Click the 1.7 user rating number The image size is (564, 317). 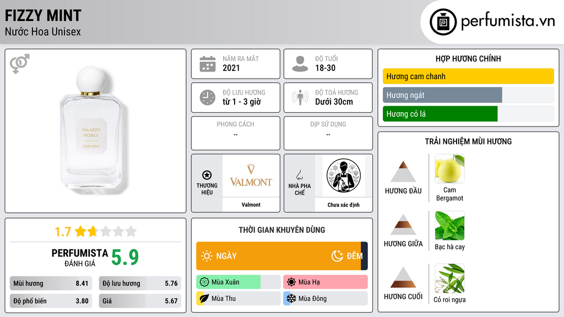point(63,232)
